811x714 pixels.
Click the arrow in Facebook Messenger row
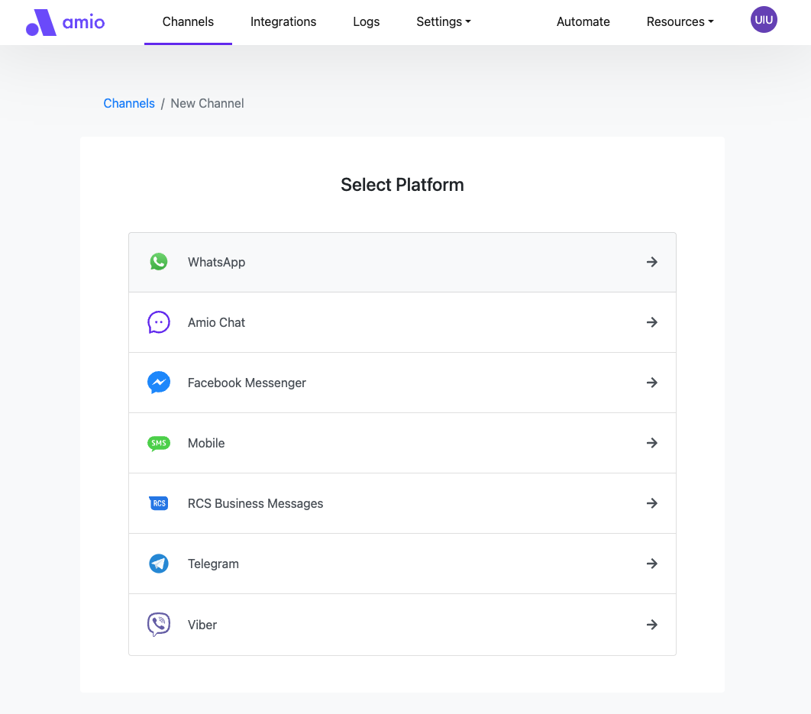coord(651,383)
